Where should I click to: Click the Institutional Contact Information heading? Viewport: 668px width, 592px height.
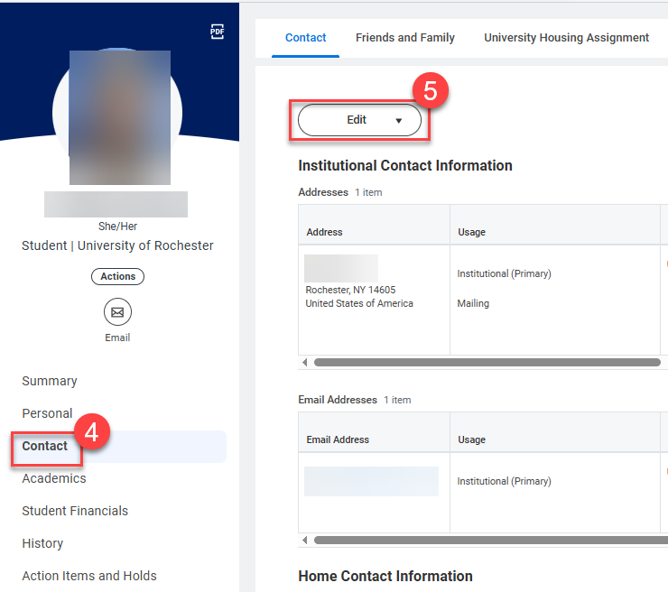(x=405, y=166)
